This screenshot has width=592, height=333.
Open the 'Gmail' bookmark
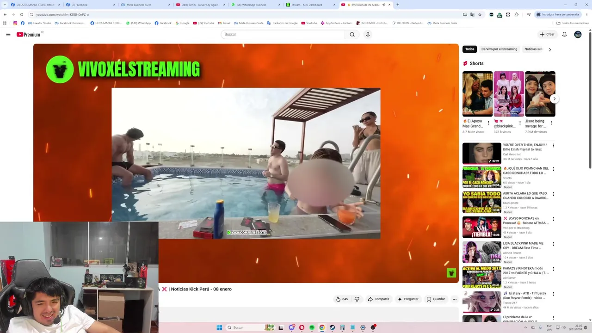click(224, 23)
